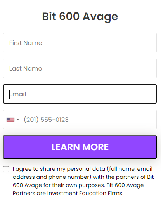Submit form with LEARN MORE button
Screen dimensions: 161x201
point(80,147)
